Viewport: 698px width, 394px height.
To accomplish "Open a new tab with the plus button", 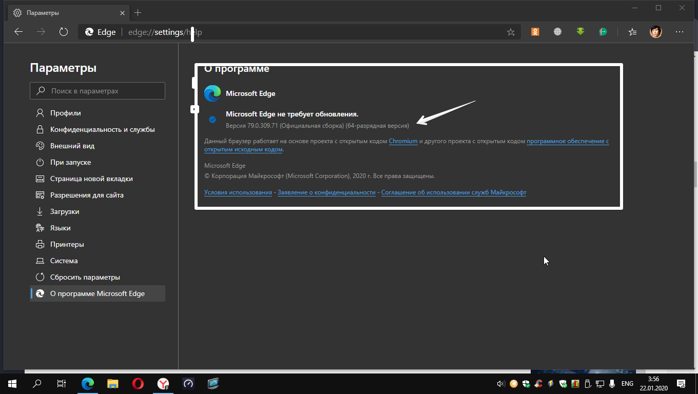I will coord(138,12).
